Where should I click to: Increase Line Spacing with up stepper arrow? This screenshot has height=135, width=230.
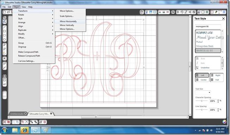(218, 109)
